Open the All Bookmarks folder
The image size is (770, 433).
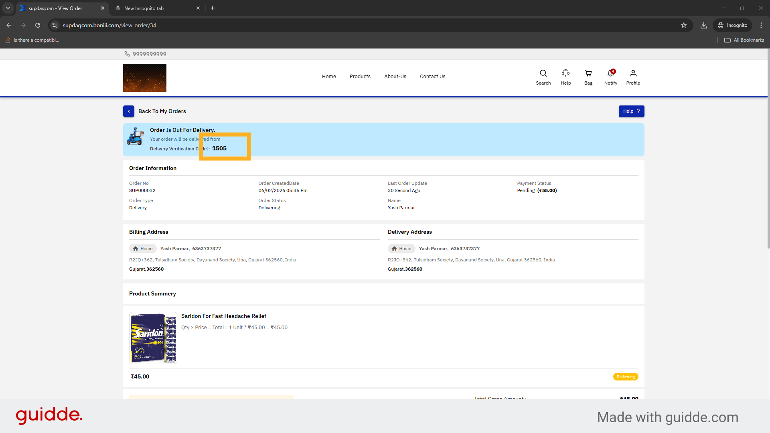744,40
